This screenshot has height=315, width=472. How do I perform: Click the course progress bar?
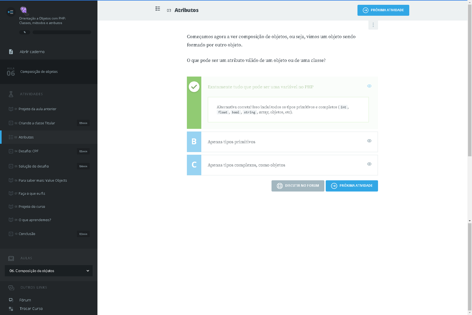tap(62, 32)
